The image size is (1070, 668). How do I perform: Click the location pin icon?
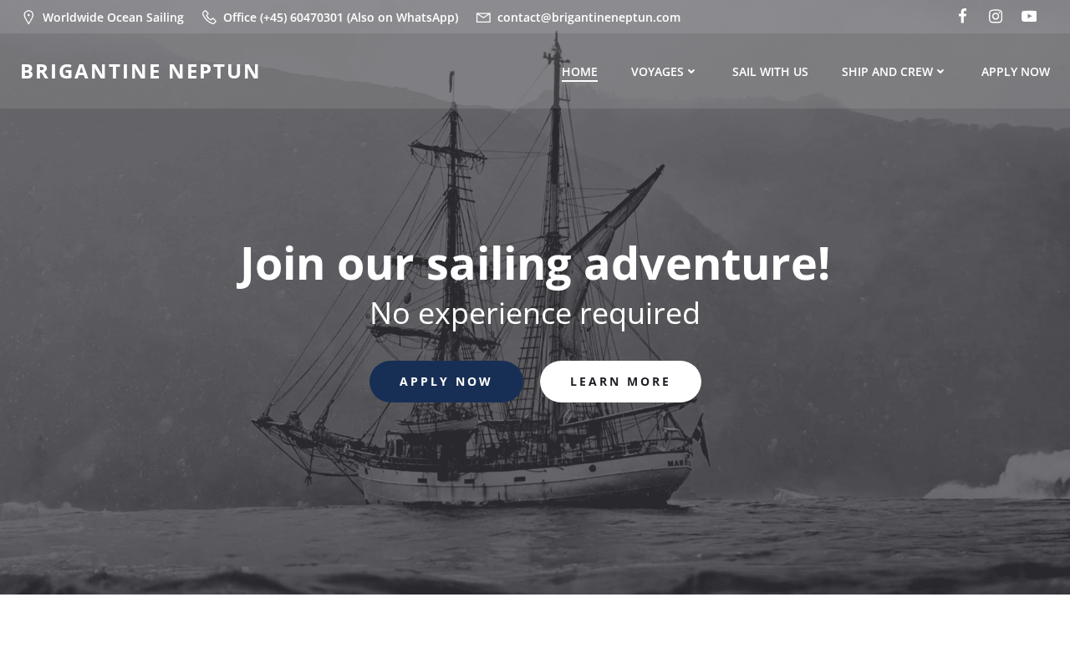click(x=28, y=18)
